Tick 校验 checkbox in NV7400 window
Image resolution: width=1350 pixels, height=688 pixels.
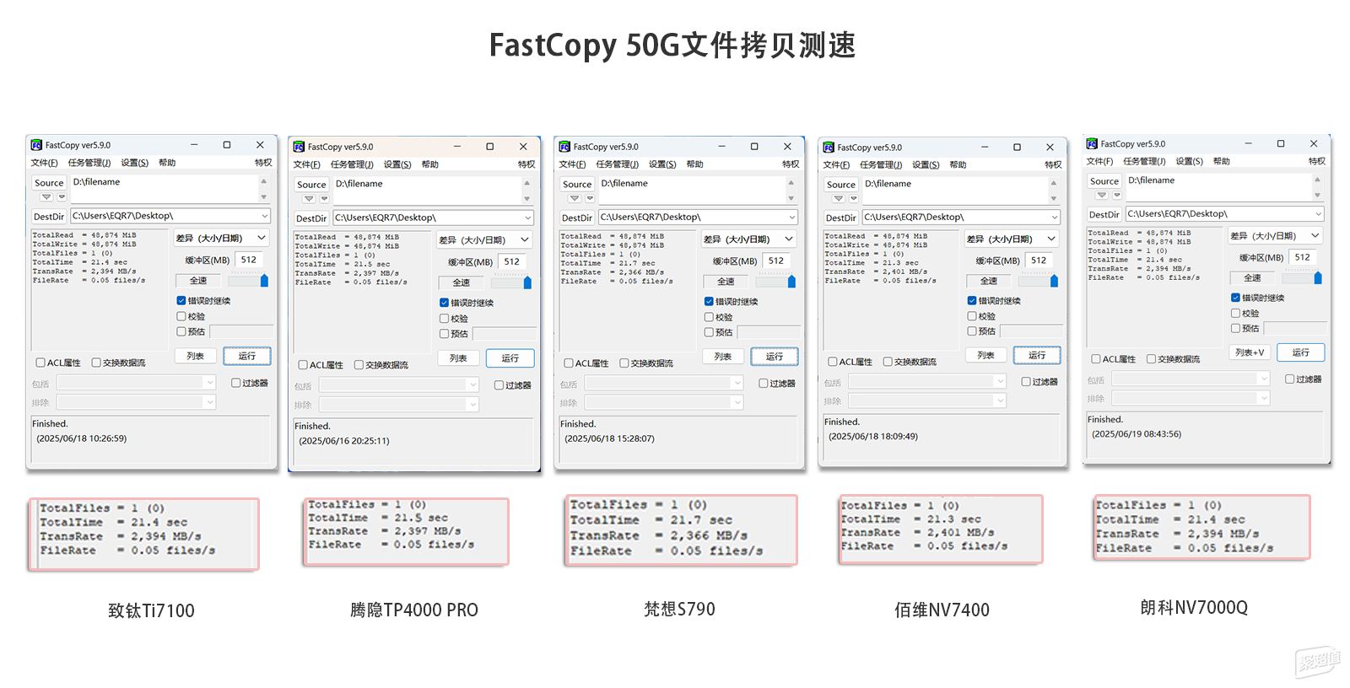972,316
